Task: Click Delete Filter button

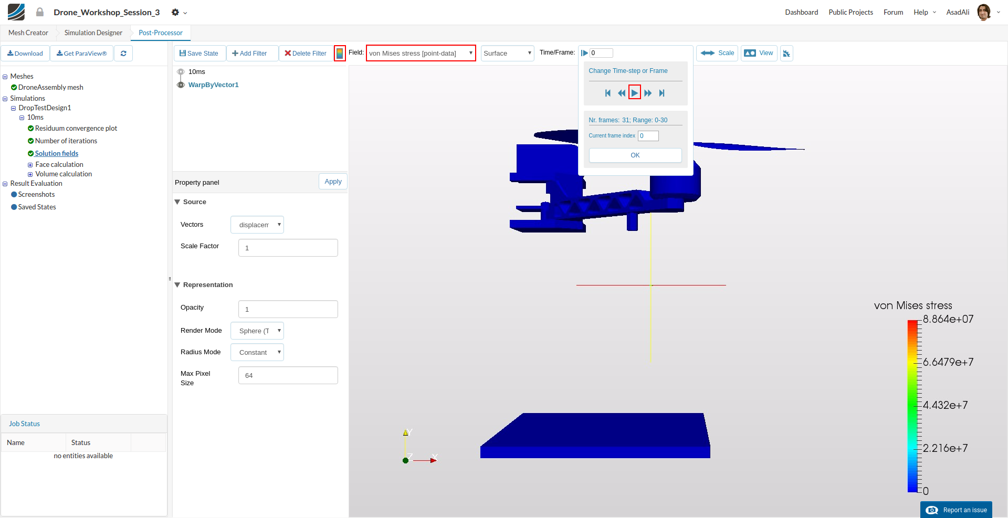Action: (306, 54)
